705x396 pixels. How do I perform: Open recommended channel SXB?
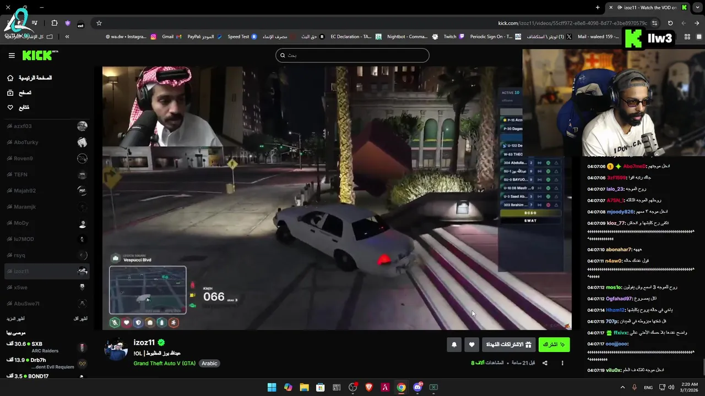[x=47, y=347]
